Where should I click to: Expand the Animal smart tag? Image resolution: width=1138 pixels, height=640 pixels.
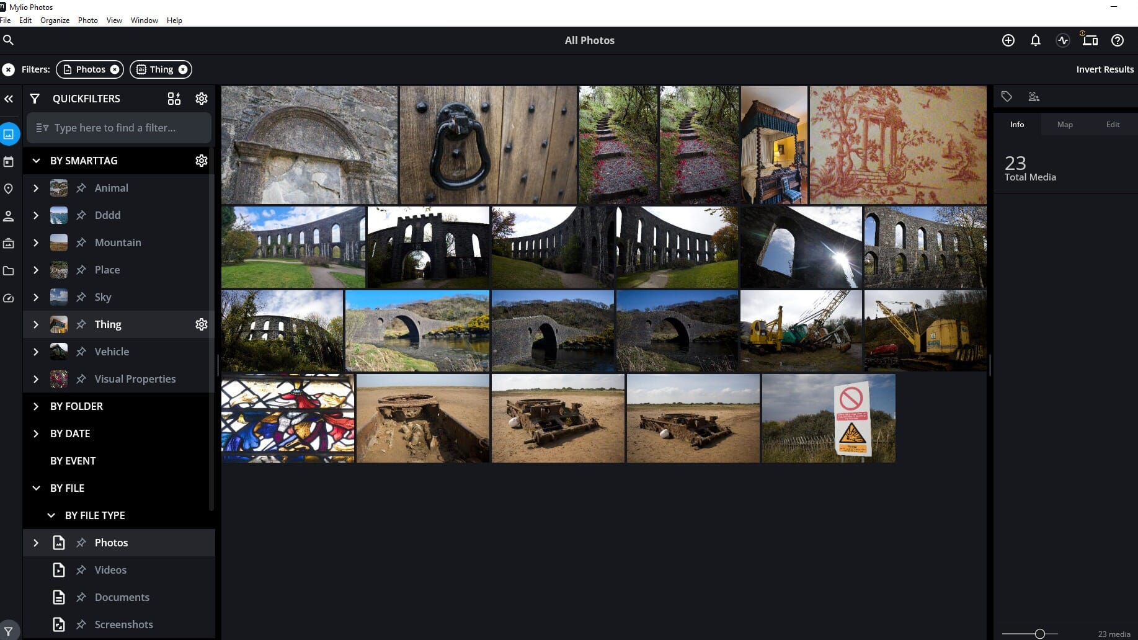(x=36, y=187)
